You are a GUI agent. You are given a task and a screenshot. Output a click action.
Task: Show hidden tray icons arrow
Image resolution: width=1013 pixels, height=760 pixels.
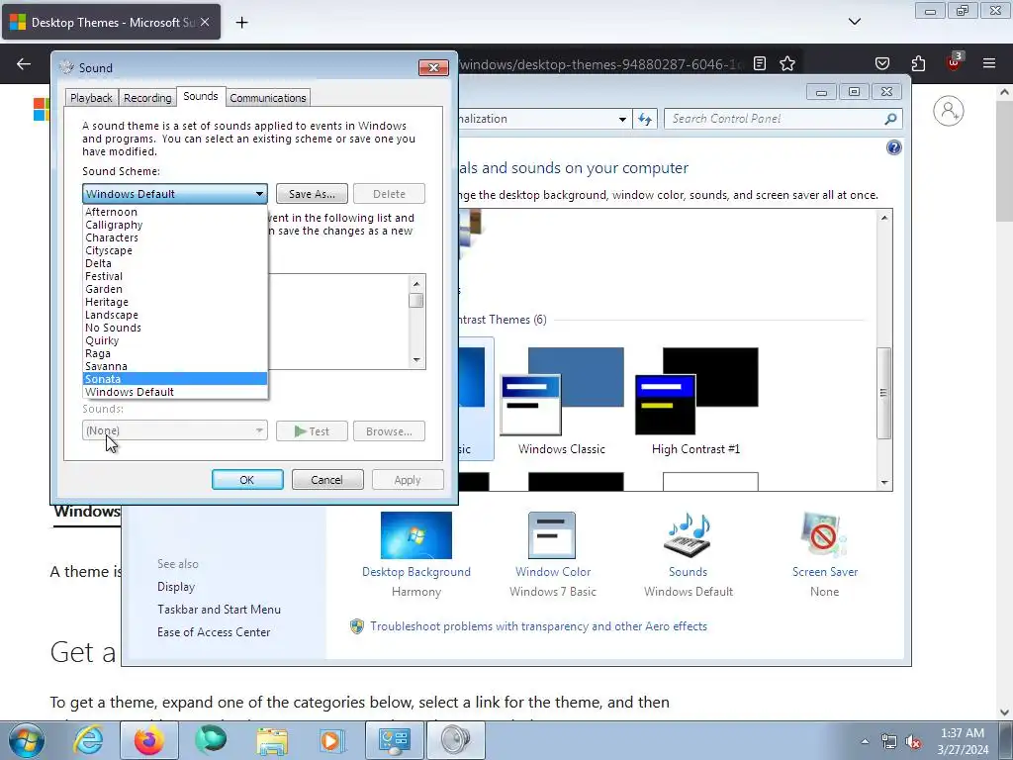point(865,741)
